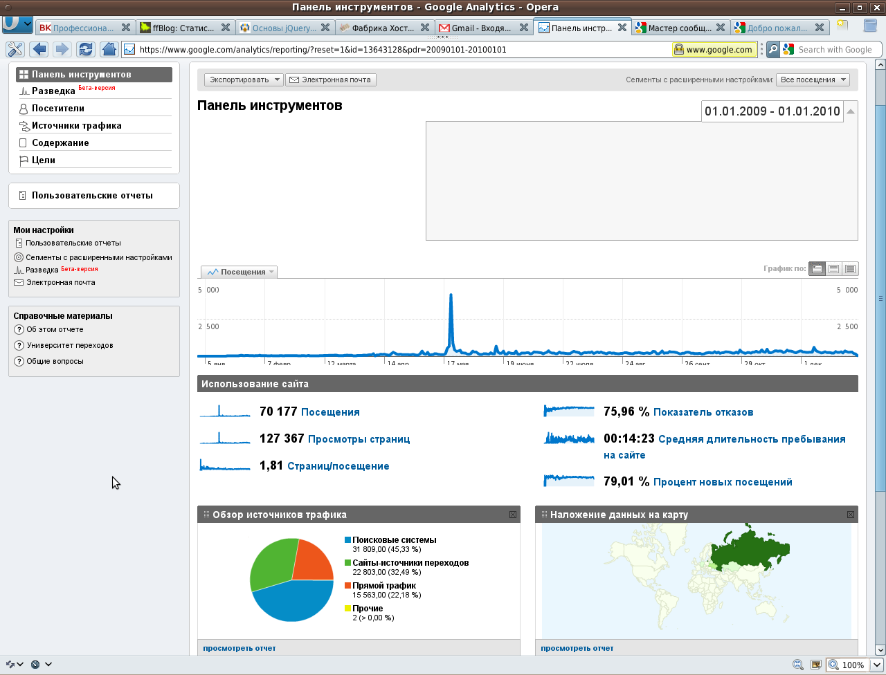Switch graph to monthly view
The image size is (886, 675).
point(850,269)
